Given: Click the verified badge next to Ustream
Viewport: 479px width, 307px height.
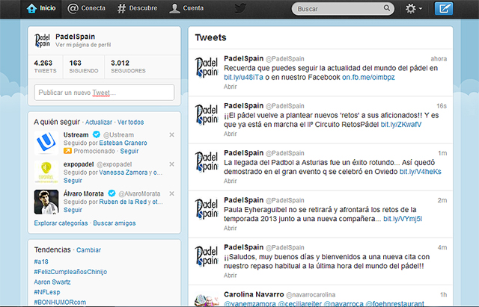Looking at the screenshot, I should pos(97,134).
